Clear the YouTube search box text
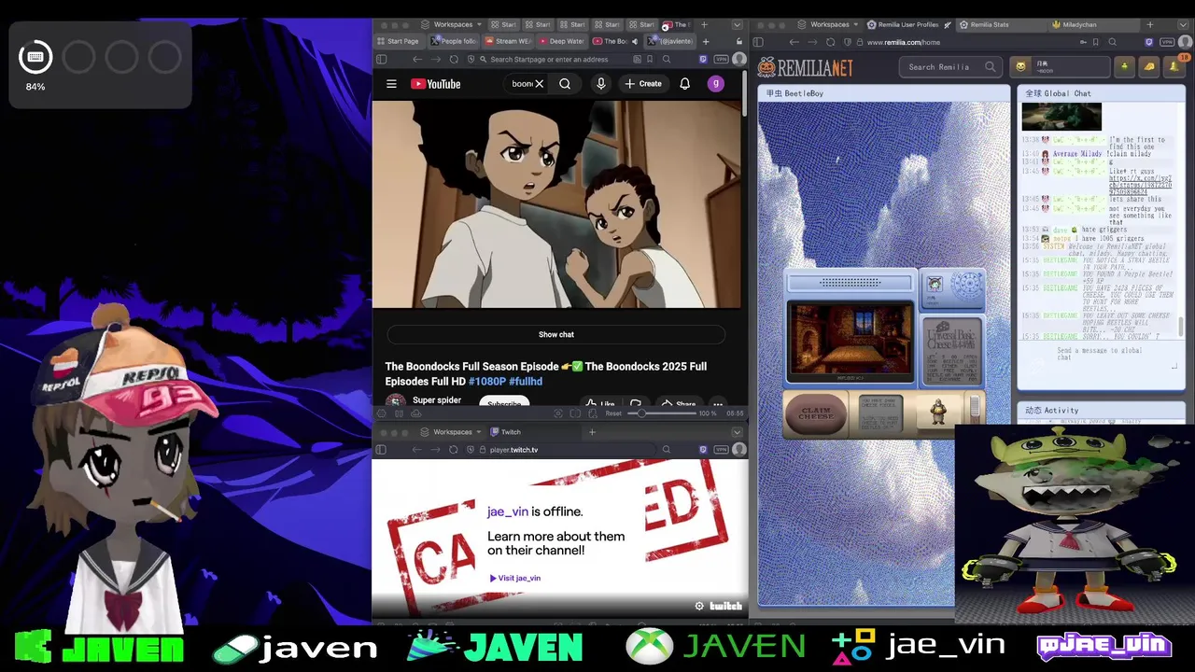This screenshot has height=672, width=1195. 539,84
